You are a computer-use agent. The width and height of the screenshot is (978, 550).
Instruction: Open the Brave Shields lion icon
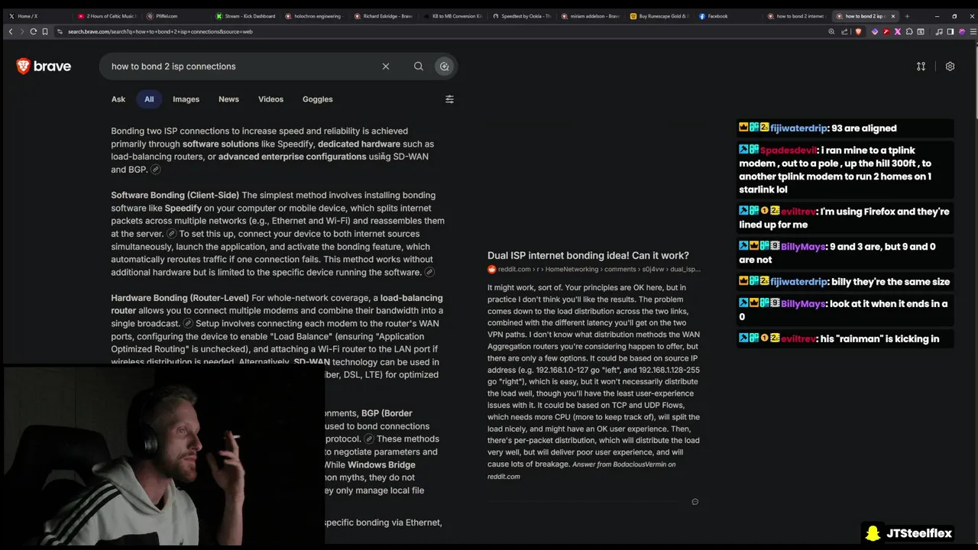tap(858, 31)
